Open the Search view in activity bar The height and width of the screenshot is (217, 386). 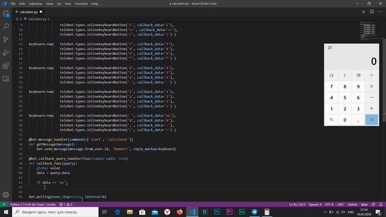click(x=6, y=27)
